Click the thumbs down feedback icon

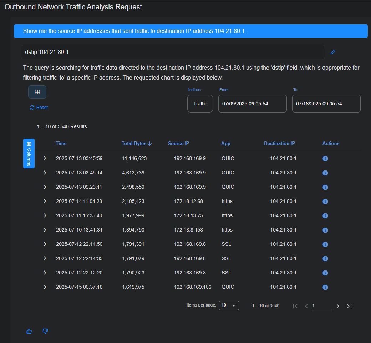coord(45,331)
